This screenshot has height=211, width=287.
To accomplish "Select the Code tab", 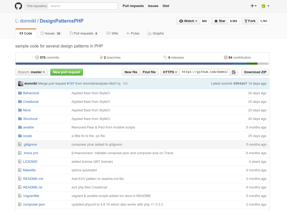I will click(x=26, y=33).
